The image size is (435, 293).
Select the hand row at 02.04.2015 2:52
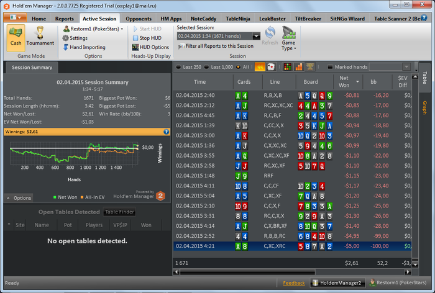coord(293,236)
